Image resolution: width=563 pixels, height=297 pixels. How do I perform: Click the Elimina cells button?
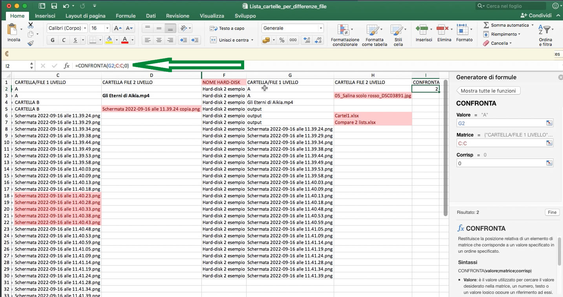click(x=444, y=33)
